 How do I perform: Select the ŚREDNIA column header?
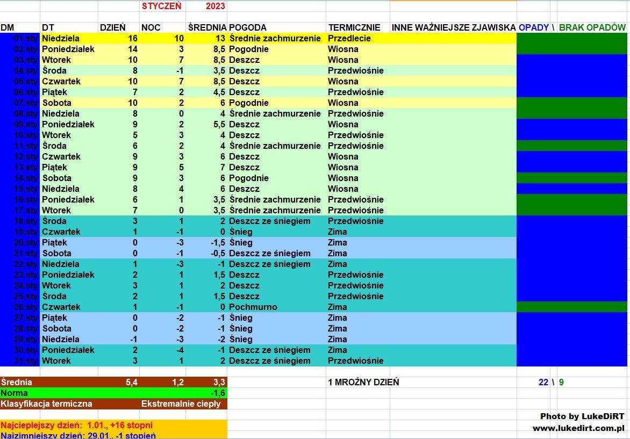point(206,27)
